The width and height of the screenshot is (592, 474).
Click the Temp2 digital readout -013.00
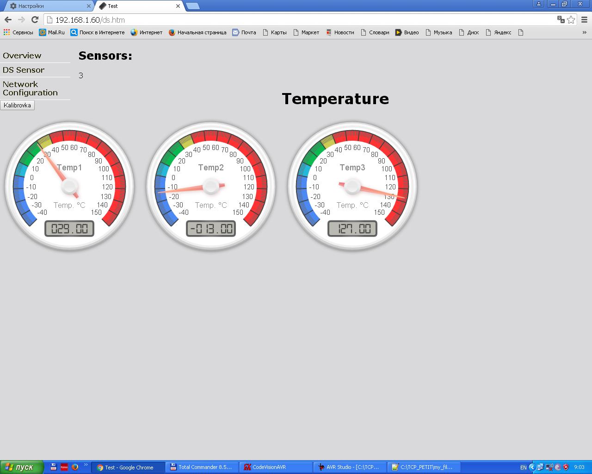coord(211,229)
